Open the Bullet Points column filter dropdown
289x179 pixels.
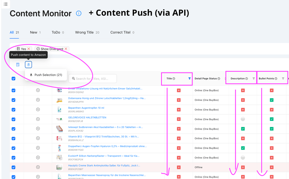pos(283,79)
